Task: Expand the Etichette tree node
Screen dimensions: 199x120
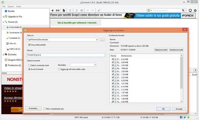Action: (x=3, y=54)
